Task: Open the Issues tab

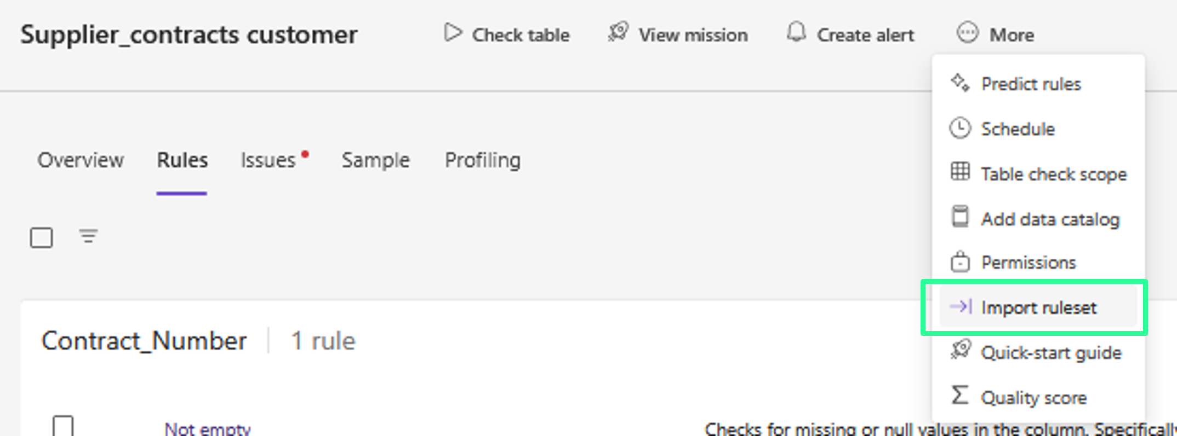Action: tap(268, 160)
